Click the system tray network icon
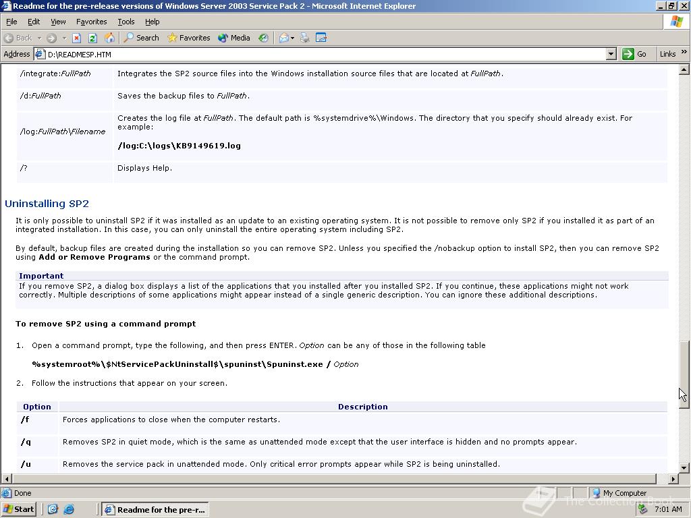Viewport: 691px width, 518px height. 642,509
